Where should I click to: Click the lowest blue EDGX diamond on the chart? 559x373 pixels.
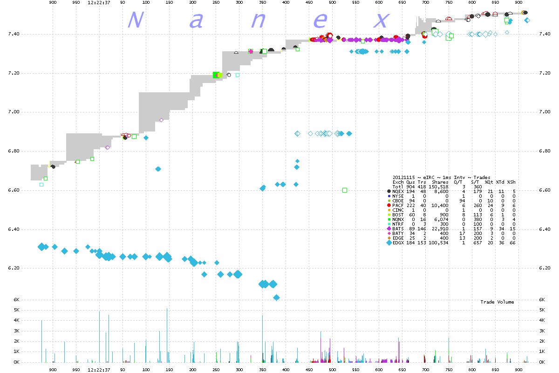(x=276, y=297)
